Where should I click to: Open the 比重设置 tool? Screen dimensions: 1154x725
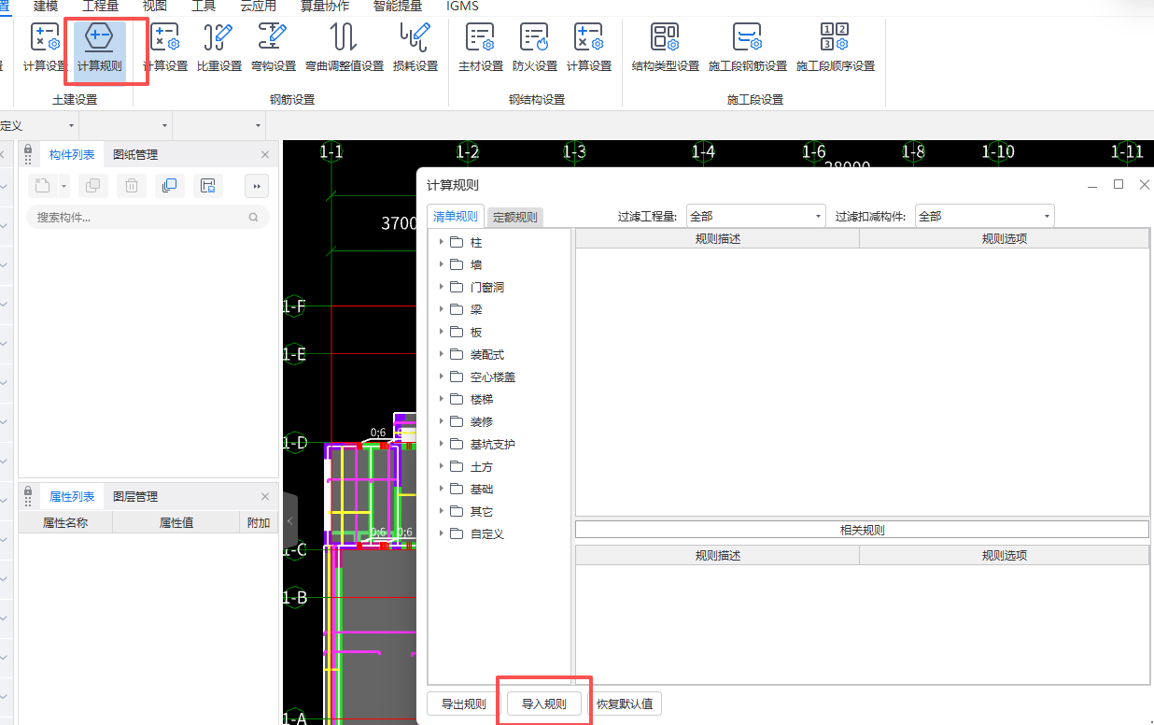tap(218, 47)
